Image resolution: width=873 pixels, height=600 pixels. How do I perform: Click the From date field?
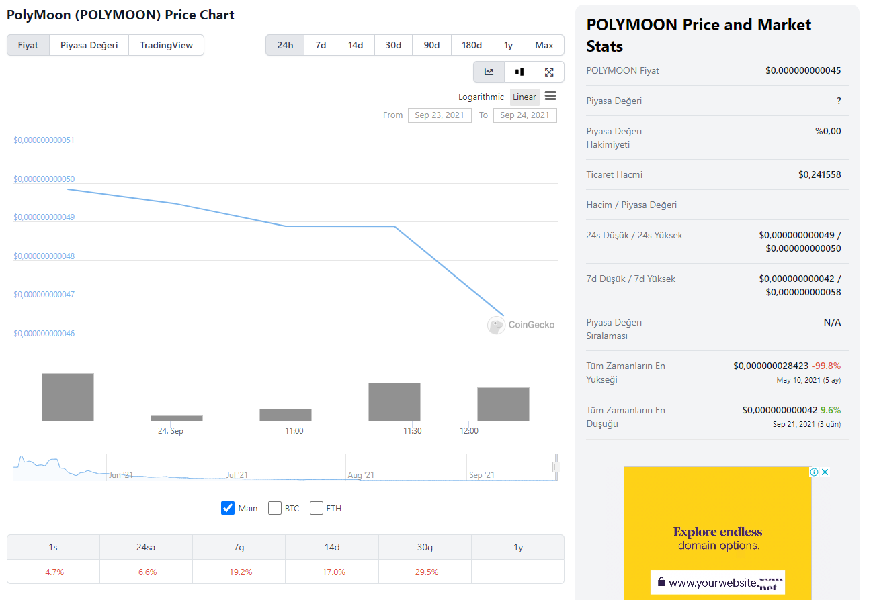(440, 115)
